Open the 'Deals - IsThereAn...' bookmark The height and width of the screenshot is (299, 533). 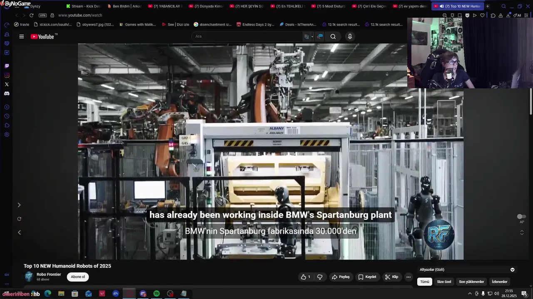[x=298, y=25]
